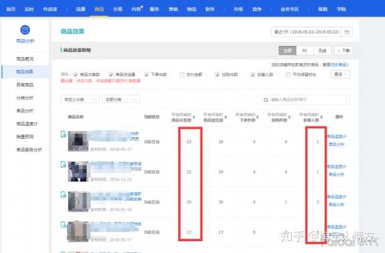This screenshot has width=385, height=253.
Task: Click the device icon beside the second product row
Action: (63, 164)
